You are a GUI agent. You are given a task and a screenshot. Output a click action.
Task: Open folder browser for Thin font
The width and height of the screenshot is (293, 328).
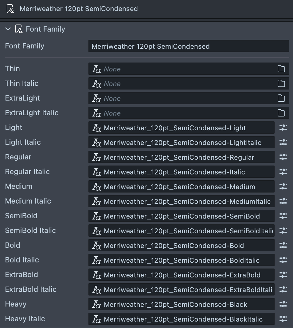pyautogui.click(x=281, y=69)
